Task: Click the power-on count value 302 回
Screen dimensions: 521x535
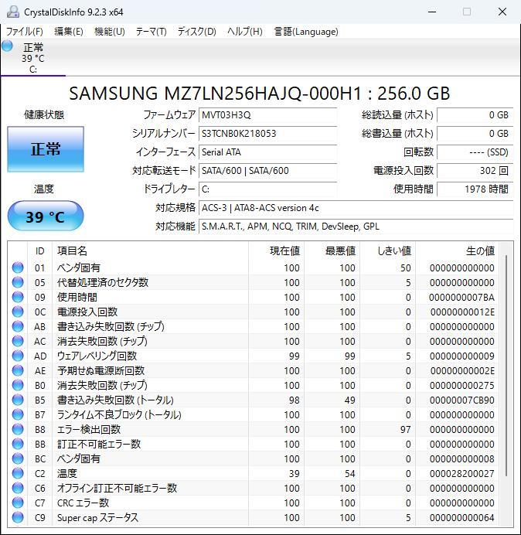Action: 475,170
